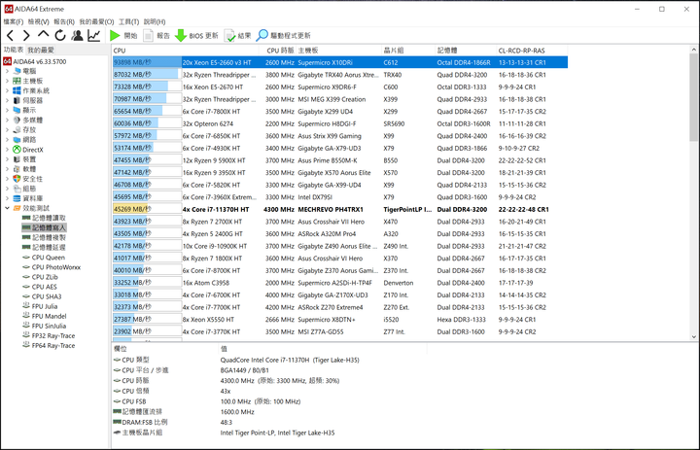Select 記憶體延遲 memory latency benchmark

[44, 247]
